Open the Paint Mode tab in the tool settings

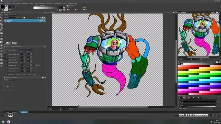(11, 75)
